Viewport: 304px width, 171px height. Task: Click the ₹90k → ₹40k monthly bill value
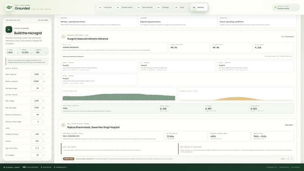(260, 136)
